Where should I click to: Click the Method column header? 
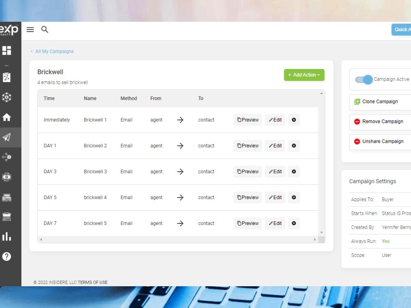pyautogui.click(x=129, y=99)
